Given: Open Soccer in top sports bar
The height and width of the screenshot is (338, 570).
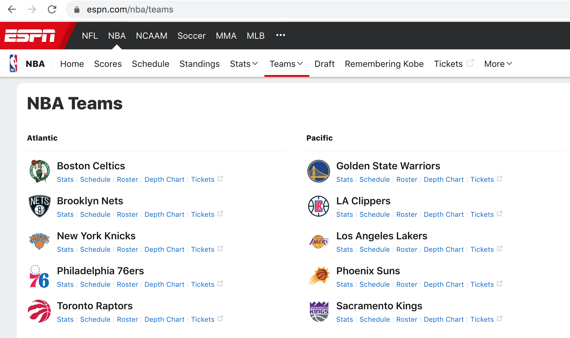Looking at the screenshot, I should click(x=192, y=36).
